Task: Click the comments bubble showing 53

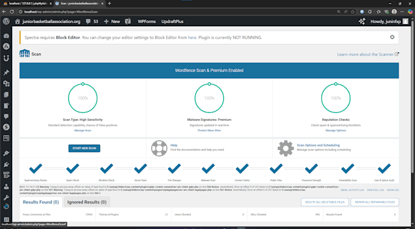Action: click(92, 21)
